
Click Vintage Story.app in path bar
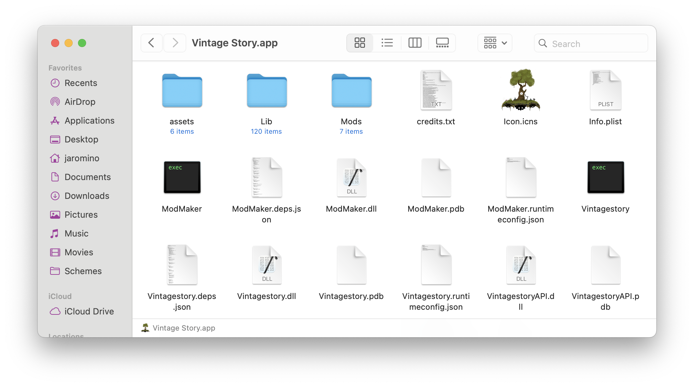(x=184, y=328)
